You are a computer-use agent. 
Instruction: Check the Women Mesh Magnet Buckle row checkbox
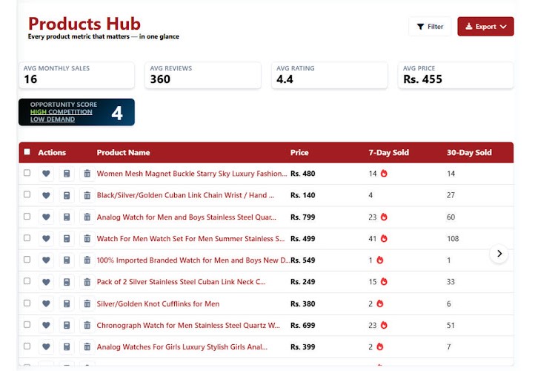[27, 173]
